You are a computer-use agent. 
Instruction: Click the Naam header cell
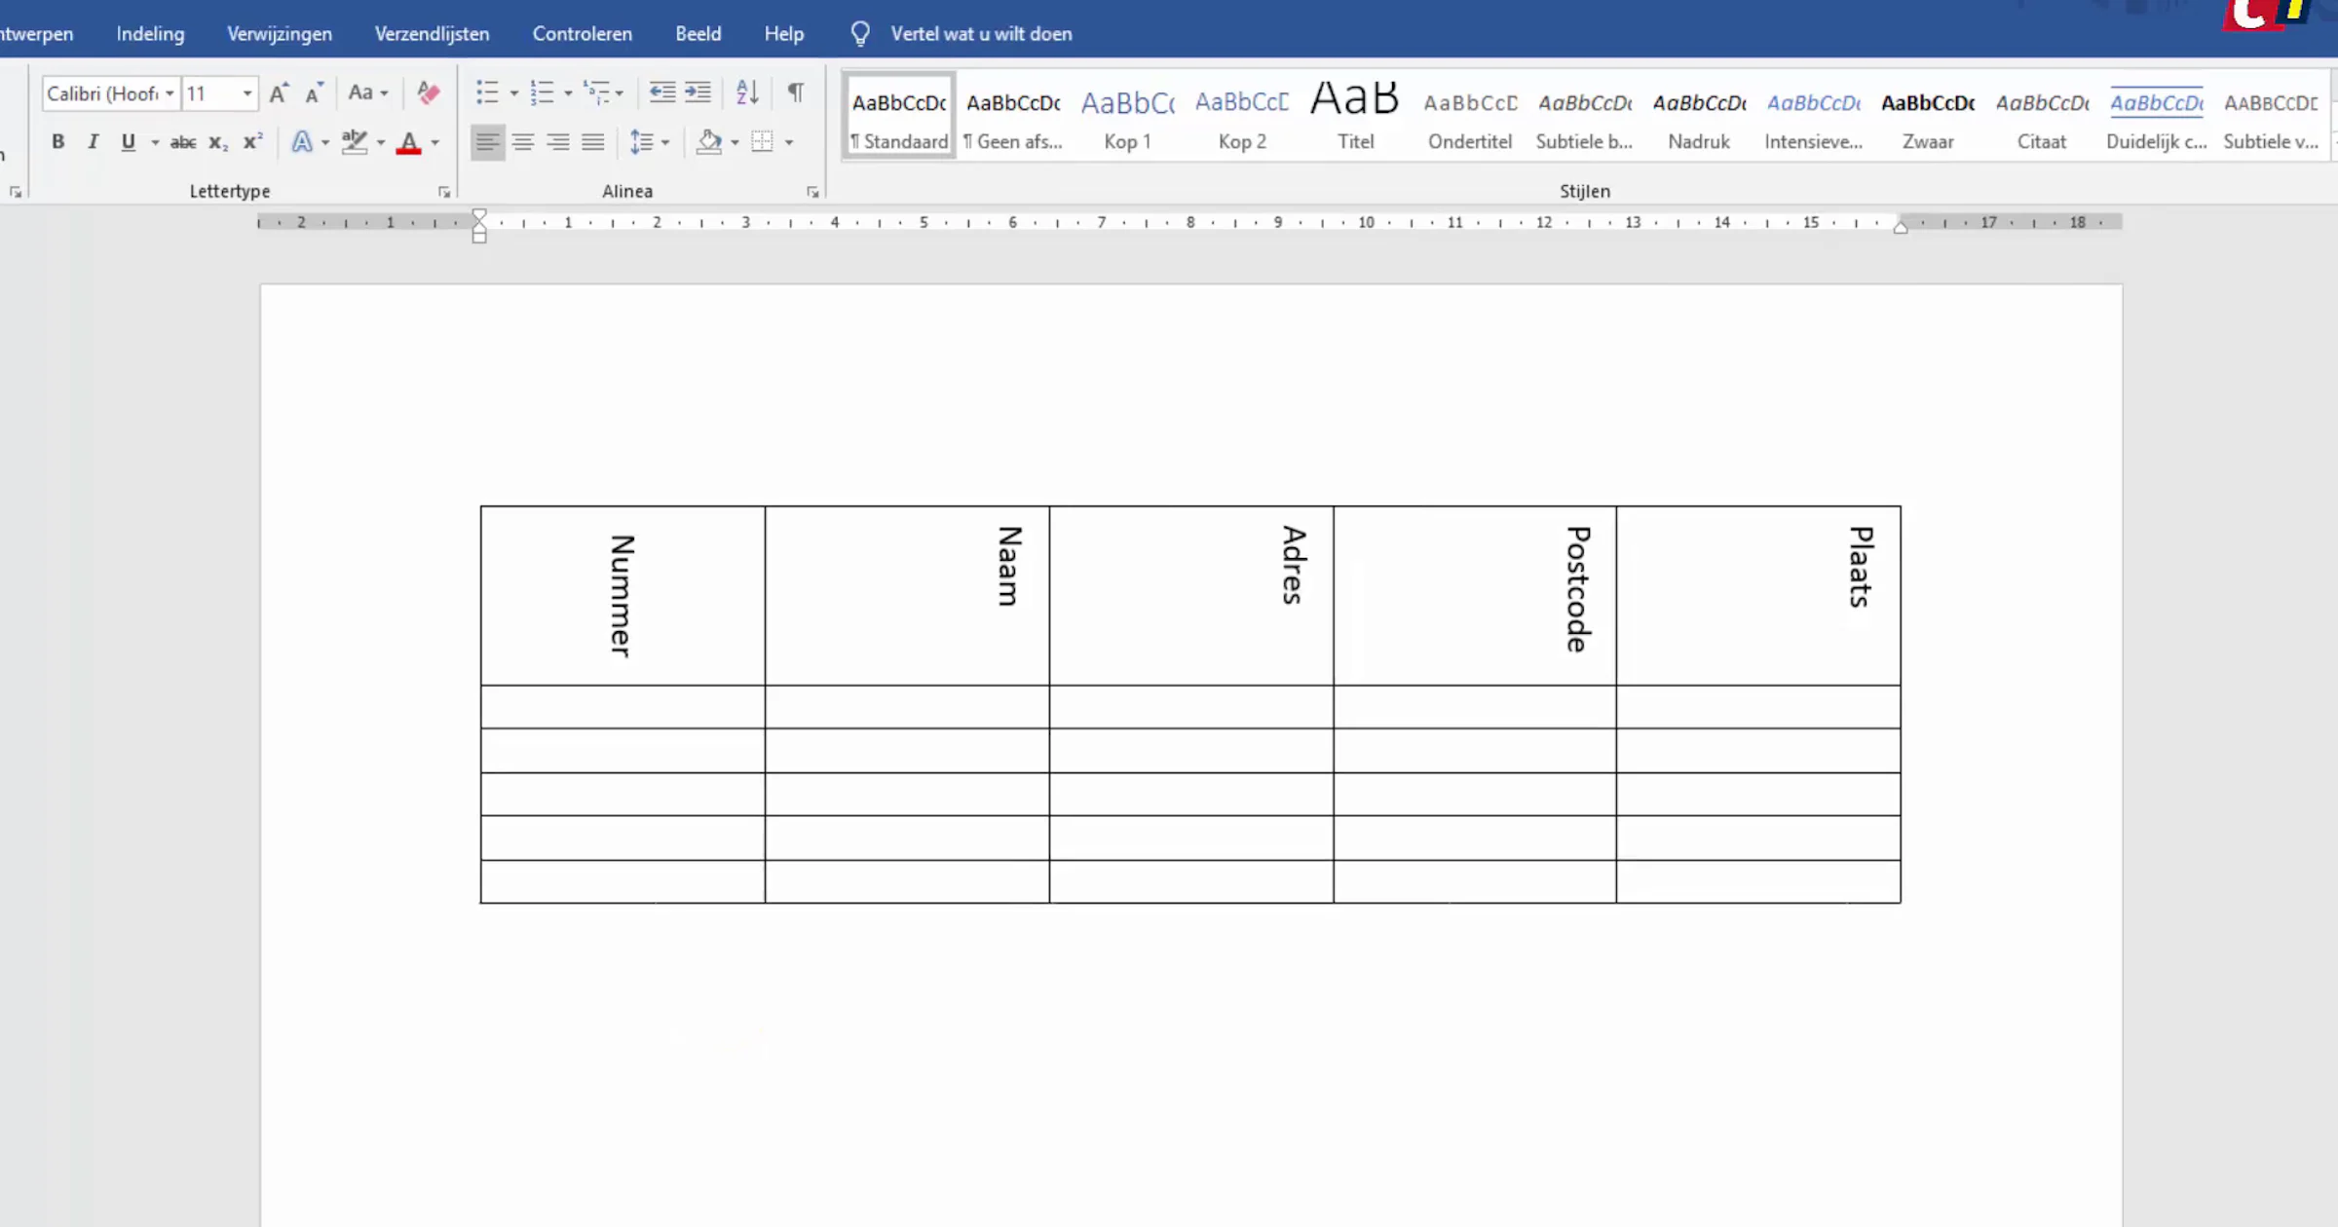pyautogui.click(x=907, y=595)
